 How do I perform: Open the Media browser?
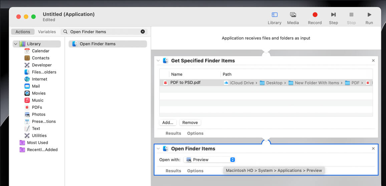(293, 18)
